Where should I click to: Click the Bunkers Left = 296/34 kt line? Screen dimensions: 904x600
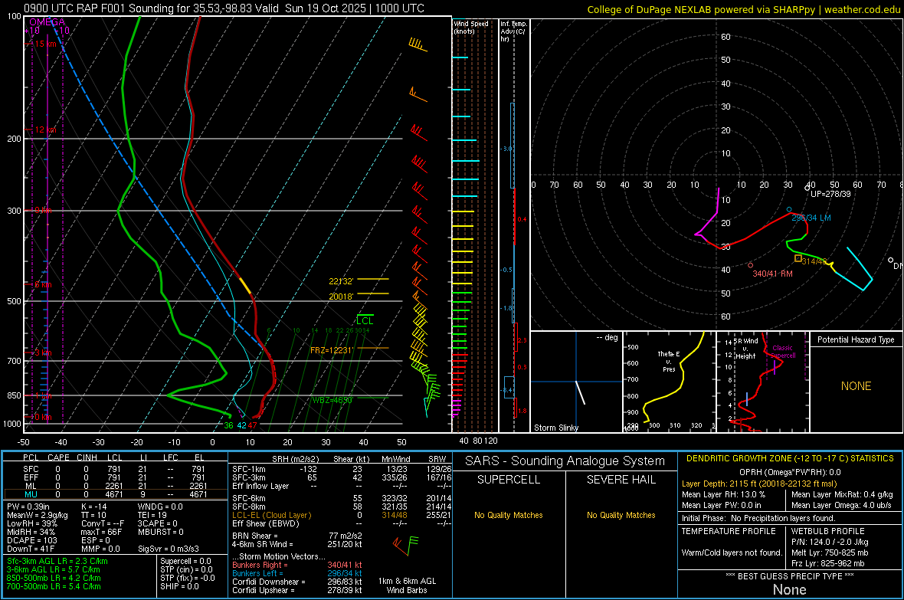[297, 573]
